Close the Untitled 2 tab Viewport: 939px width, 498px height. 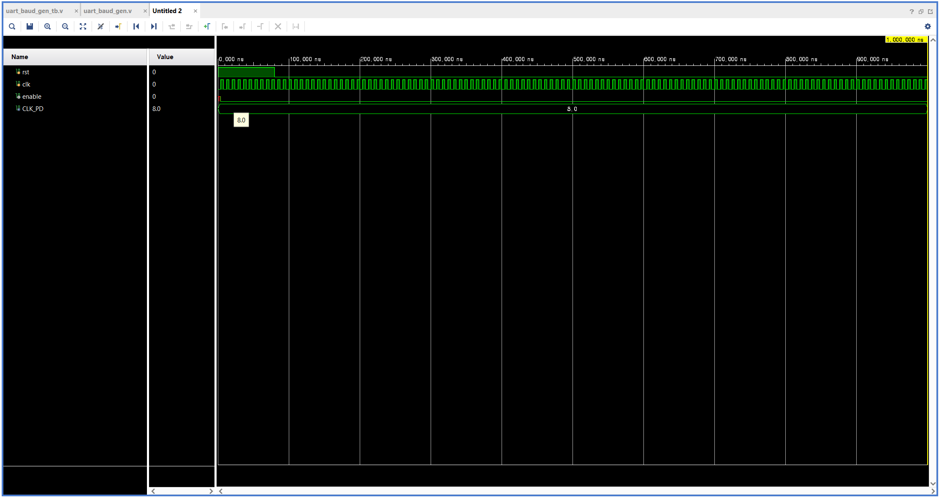(195, 11)
